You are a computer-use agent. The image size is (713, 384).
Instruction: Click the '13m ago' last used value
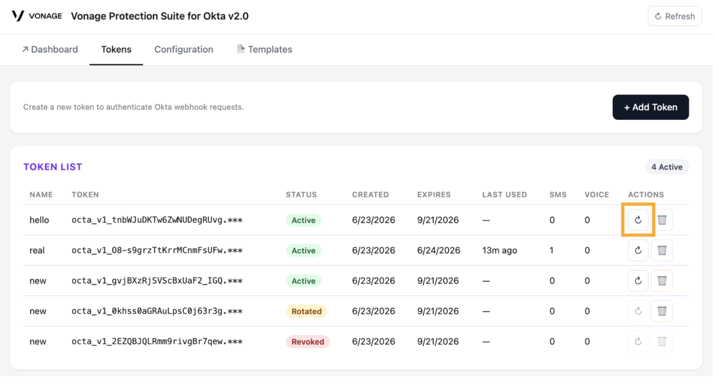pos(499,251)
